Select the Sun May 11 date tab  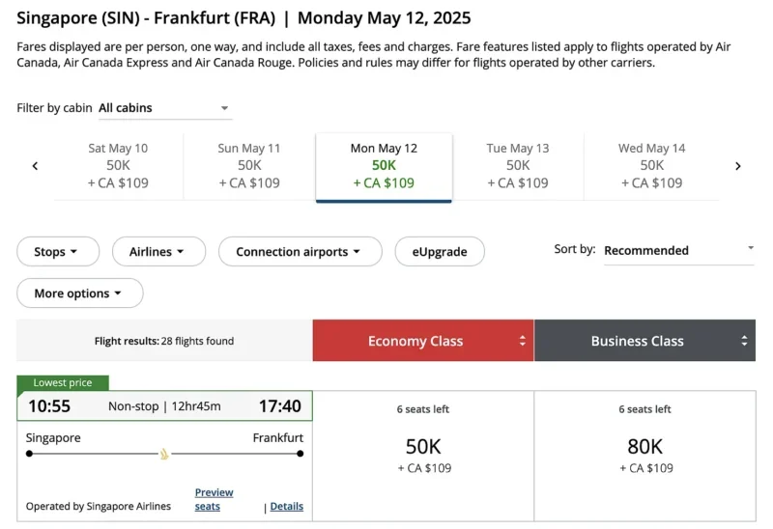[x=249, y=166]
